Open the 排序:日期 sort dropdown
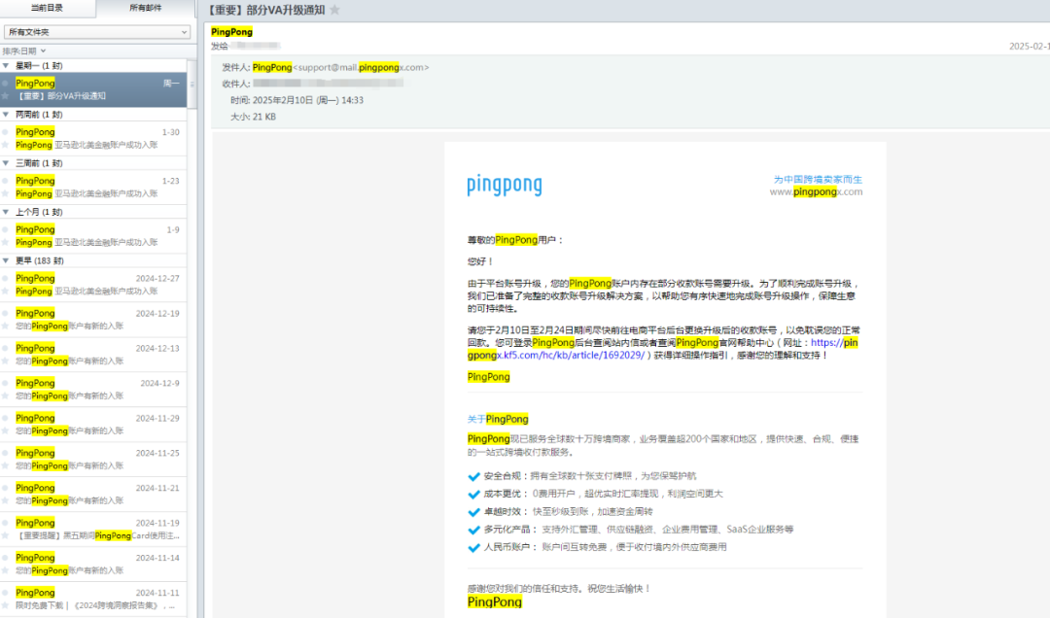Viewport: 1050px width, 618px height. click(x=24, y=51)
